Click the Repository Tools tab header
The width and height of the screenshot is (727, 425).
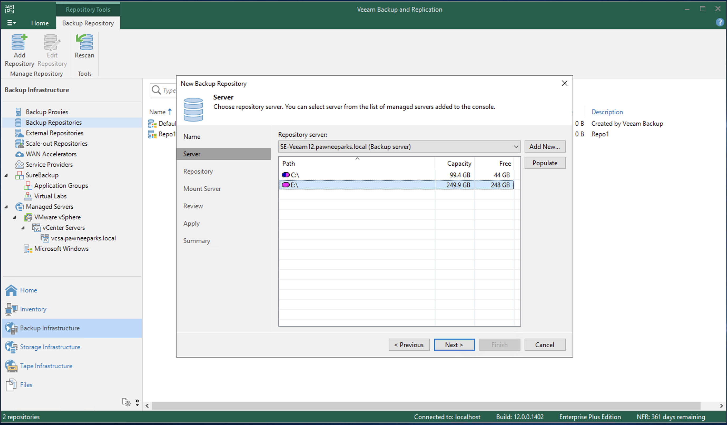88,9
